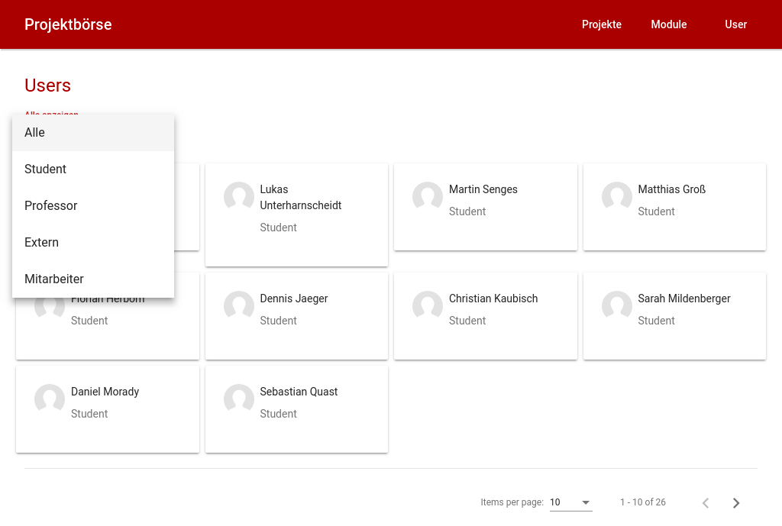The width and height of the screenshot is (782, 526).
Task: Open the Lukas Unterharnscheidt name text
Action: point(301,198)
